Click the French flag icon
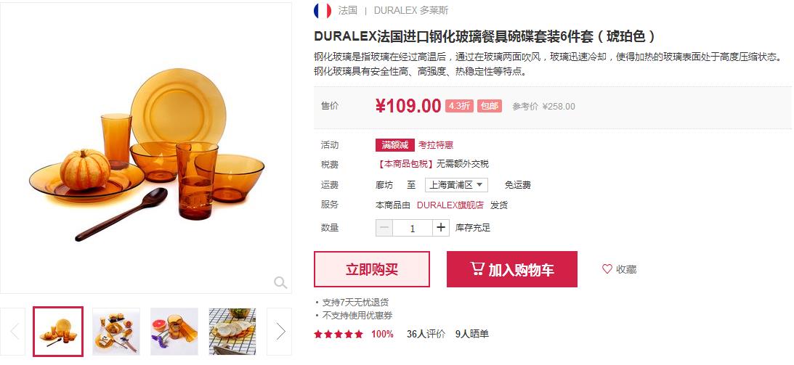Viewport: 794px width, 365px height. (x=322, y=10)
